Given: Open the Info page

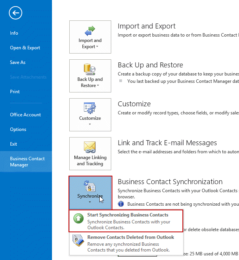Looking at the screenshot, I should [14, 33].
